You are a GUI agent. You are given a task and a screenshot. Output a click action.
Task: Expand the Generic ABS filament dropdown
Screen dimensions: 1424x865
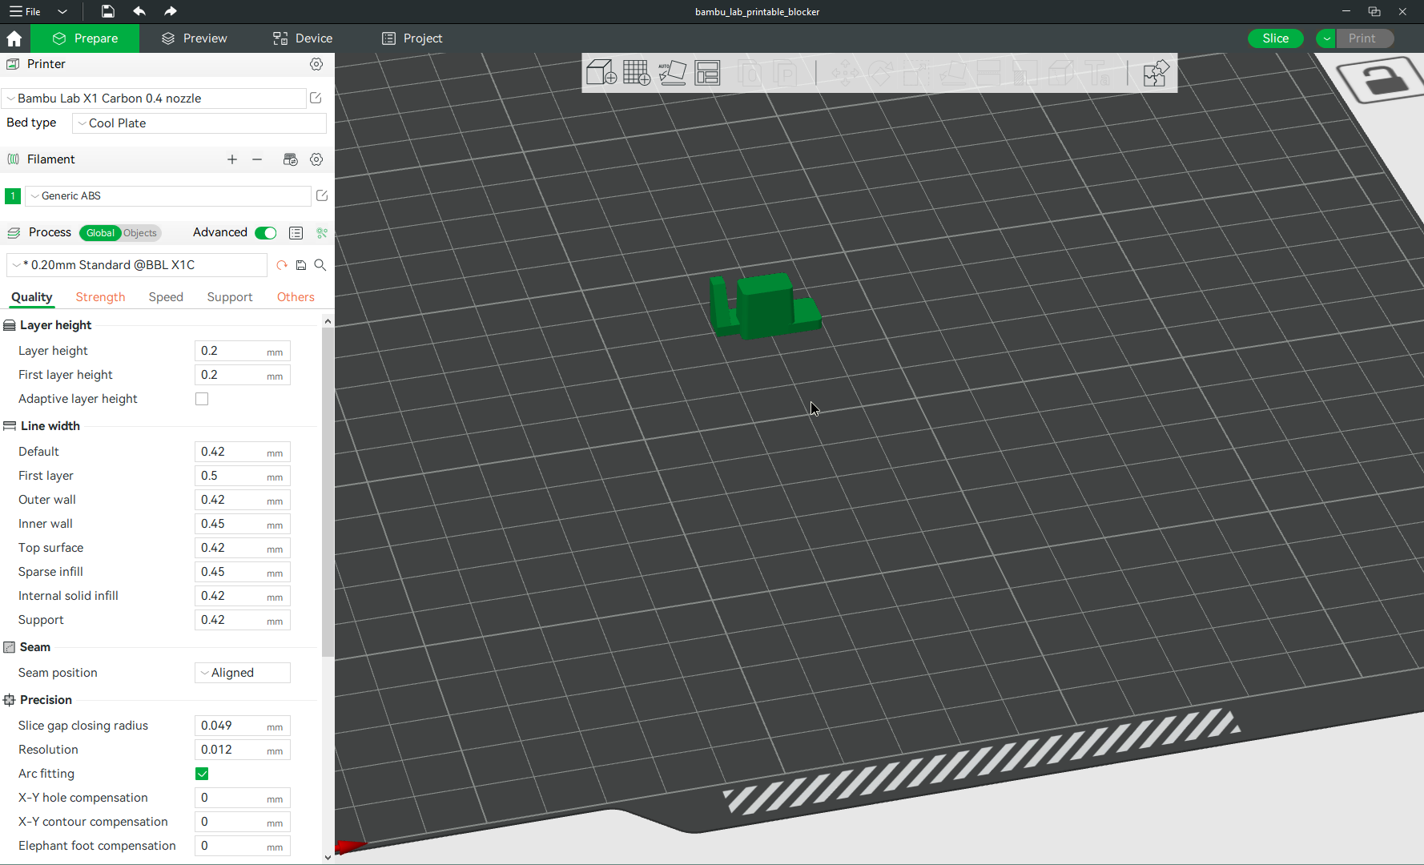click(168, 196)
